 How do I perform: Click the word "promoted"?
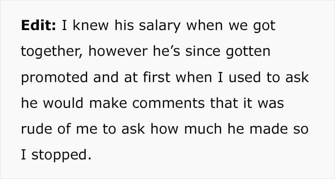(55, 78)
